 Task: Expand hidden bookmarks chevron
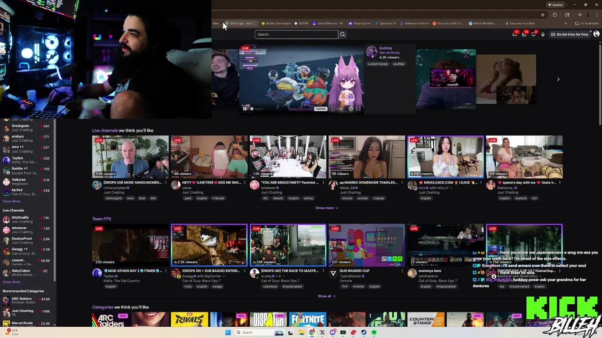pos(566,23)
